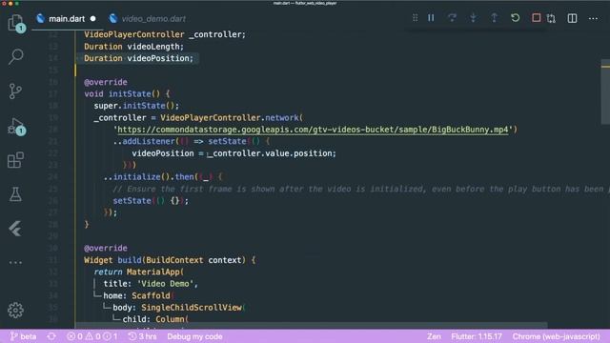Switch to the main.dart tab
The height and width of the screenshot is (343, 610).
[x=67, y=19]
